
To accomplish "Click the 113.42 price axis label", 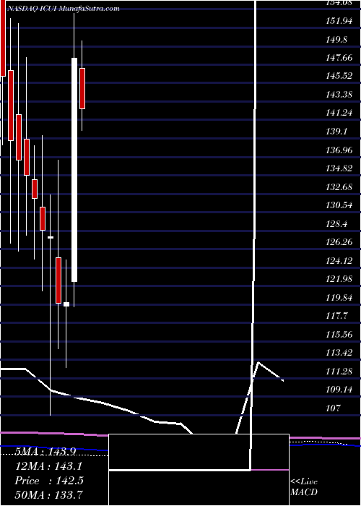I will [339, 353].
